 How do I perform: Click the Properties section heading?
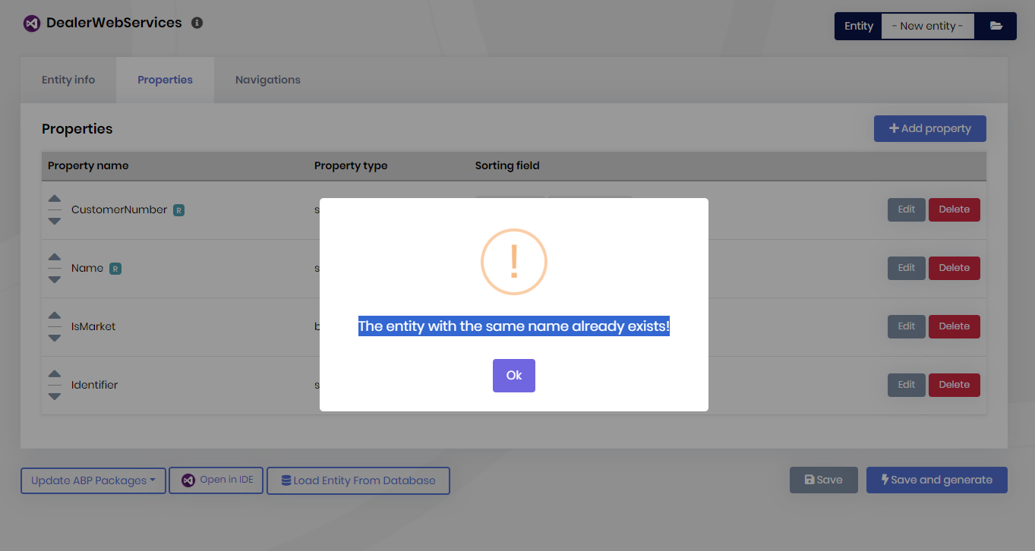pos(77,129)
